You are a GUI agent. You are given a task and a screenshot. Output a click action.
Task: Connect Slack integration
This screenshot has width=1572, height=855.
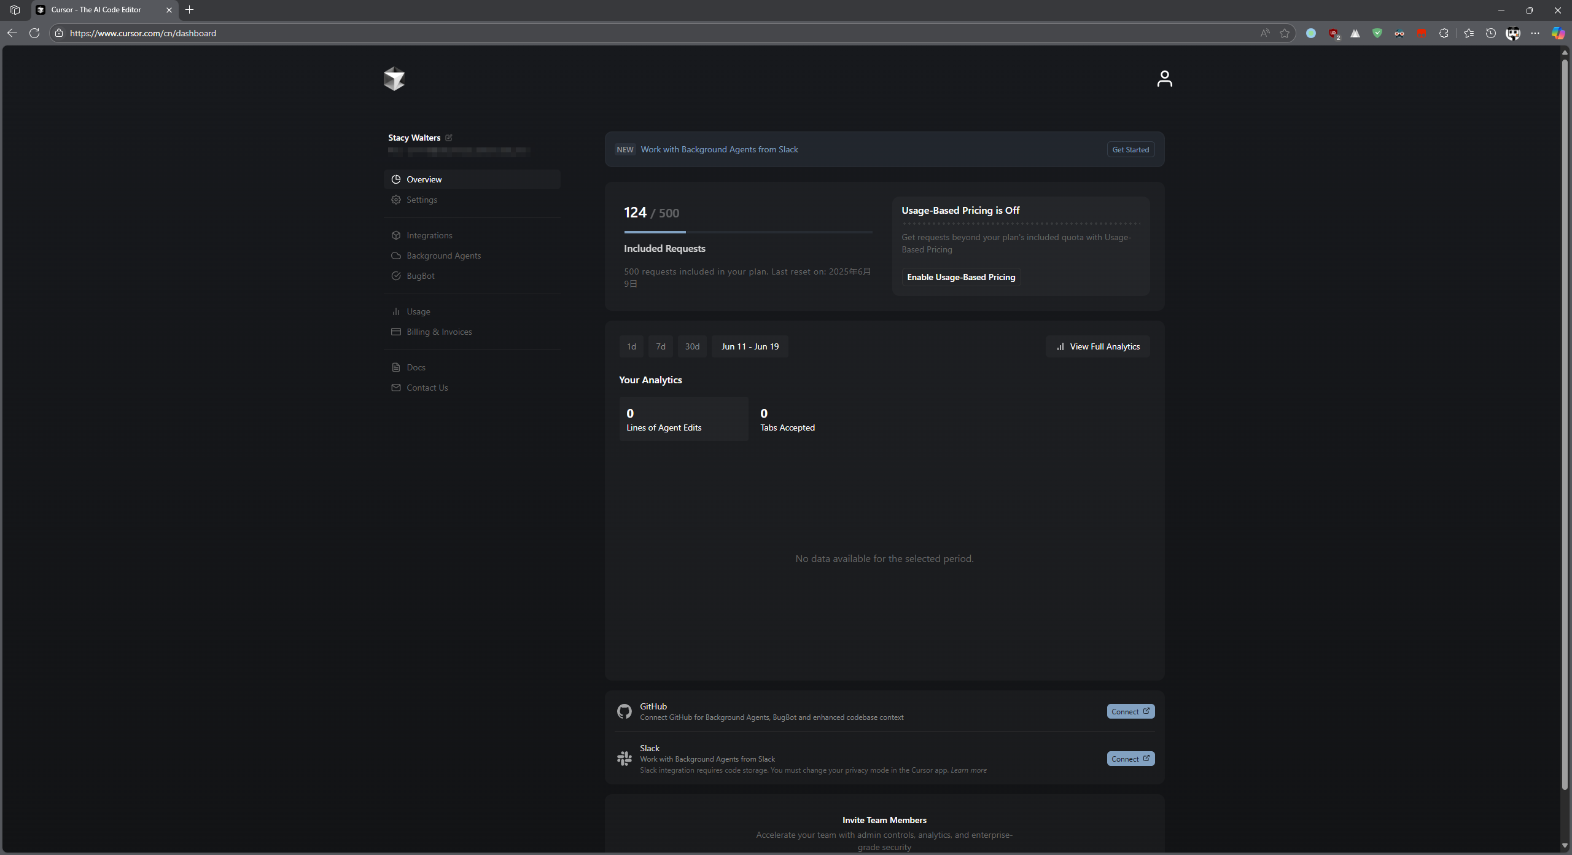[1130, 759]
